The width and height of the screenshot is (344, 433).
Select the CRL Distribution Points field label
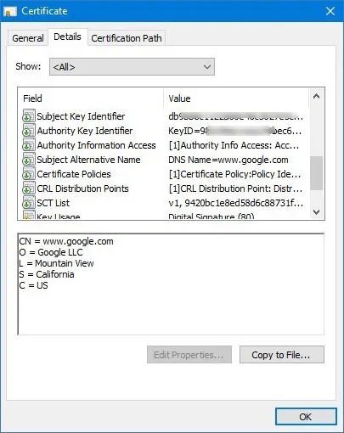coord(82,188)
